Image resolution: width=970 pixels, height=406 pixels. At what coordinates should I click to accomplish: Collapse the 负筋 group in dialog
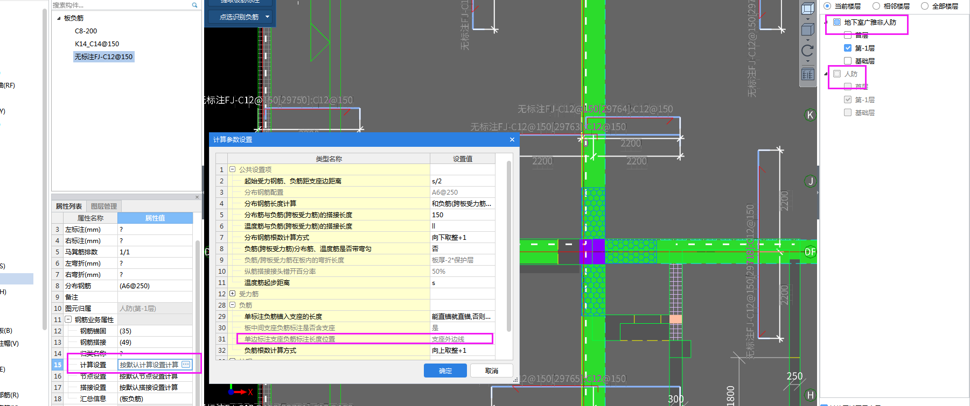click(x=233, y=305)
